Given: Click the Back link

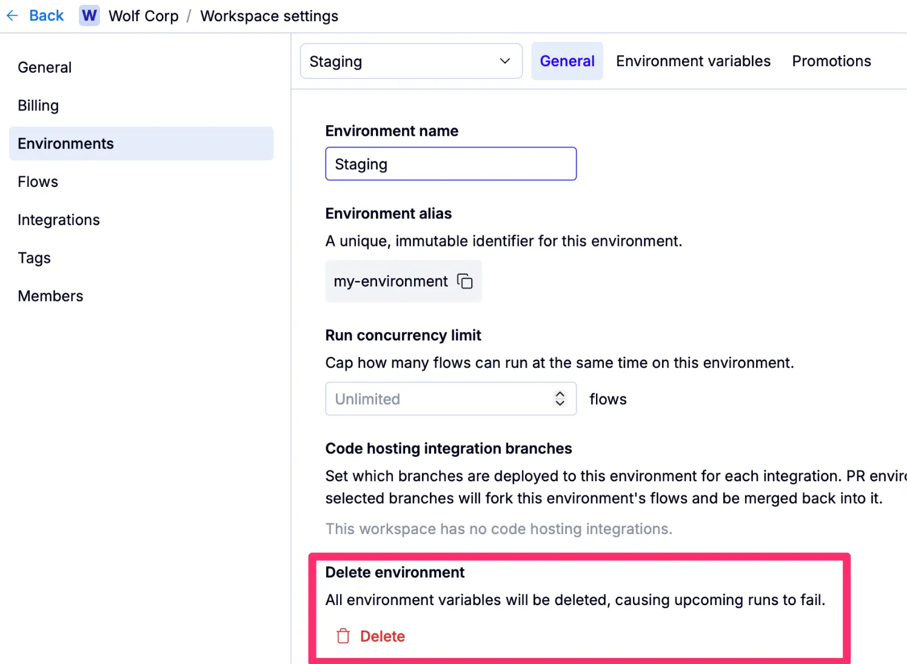Looking at the screenshot, I should point(46,16).
